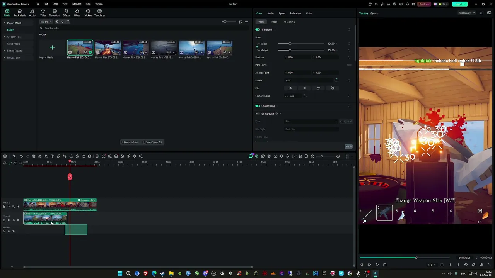The width and height of the screenshot is (495, 278).
Task: Adjust the Width scale slider
Action: click(301, 44)
